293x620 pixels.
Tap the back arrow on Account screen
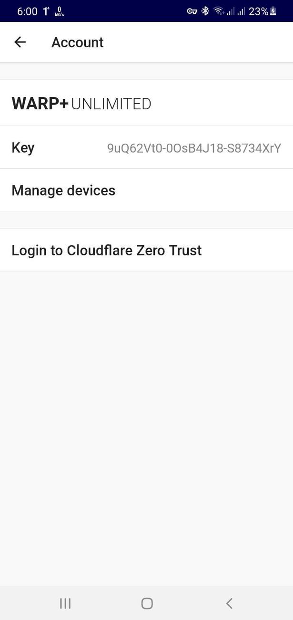[x=20, y=42]
